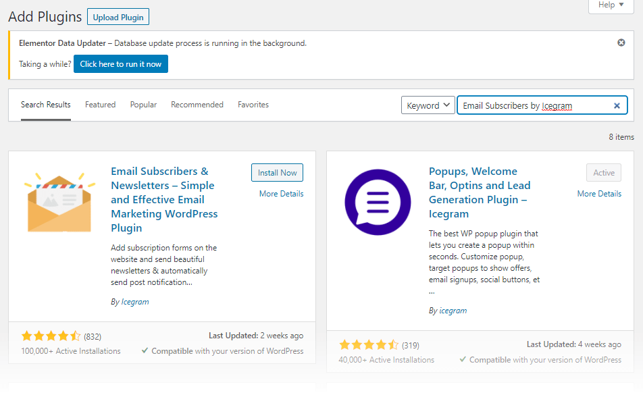
Task: Click 'Last Updated: 4 weeks ago' text
Action: [573, 344]
